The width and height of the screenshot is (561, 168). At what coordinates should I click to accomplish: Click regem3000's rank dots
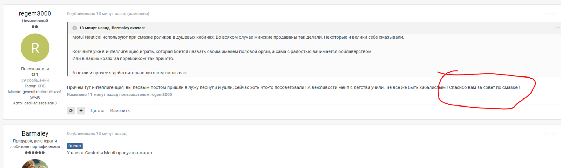coord(35,27)
